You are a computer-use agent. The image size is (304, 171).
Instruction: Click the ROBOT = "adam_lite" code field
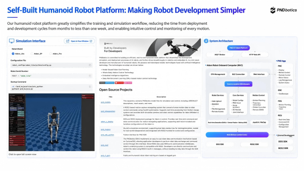click(51, 76)
